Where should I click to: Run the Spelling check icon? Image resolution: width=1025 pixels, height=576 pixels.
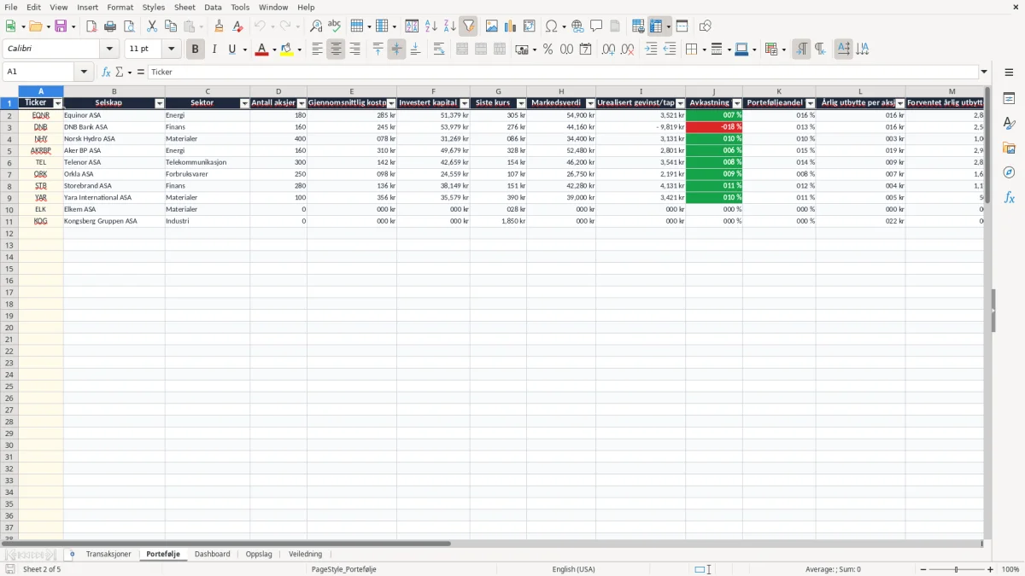pyautogui.click(x=335, y=26)
